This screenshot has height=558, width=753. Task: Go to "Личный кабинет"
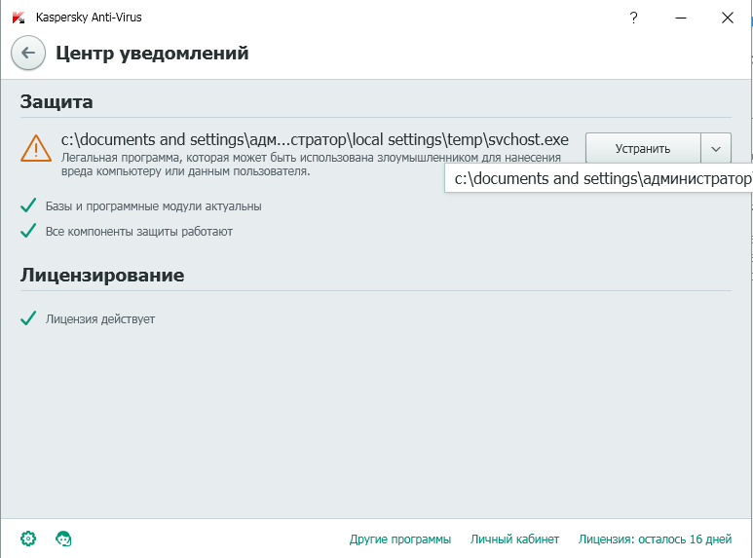[x=514, y=539]
